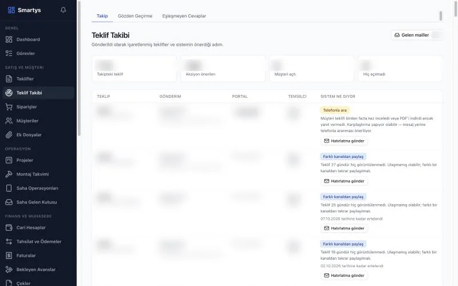Image resolution: width=458 pixels, height=286 pixels.
Task: Navigate to Müşteriler
Action: click(x=38, y=121)
